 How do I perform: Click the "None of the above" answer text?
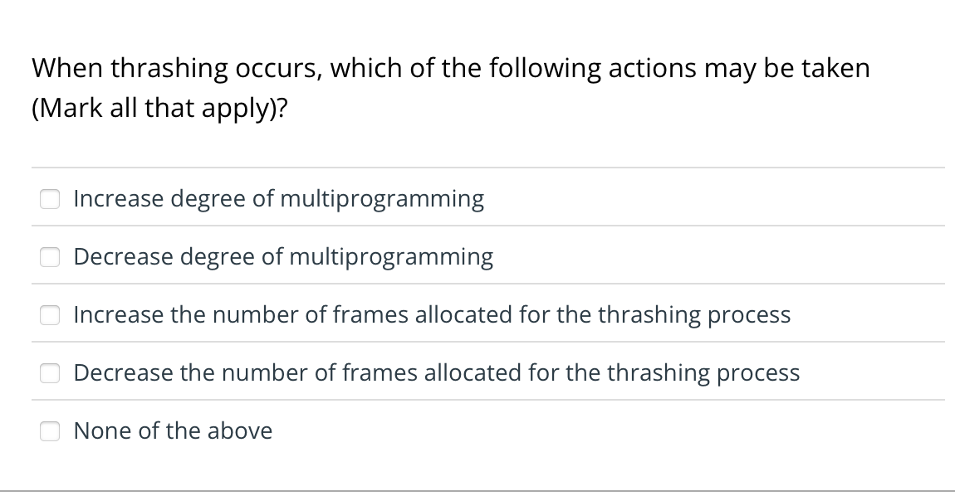pyautogui.click(x=173, y=430)
